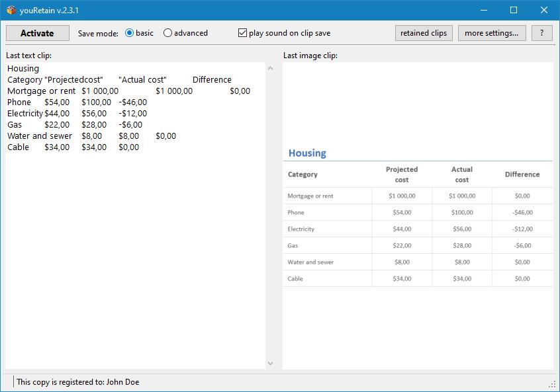Viewport: 560px width, 392px height.
Task: Click the Projected cost column header
Action: pos(402,175)
